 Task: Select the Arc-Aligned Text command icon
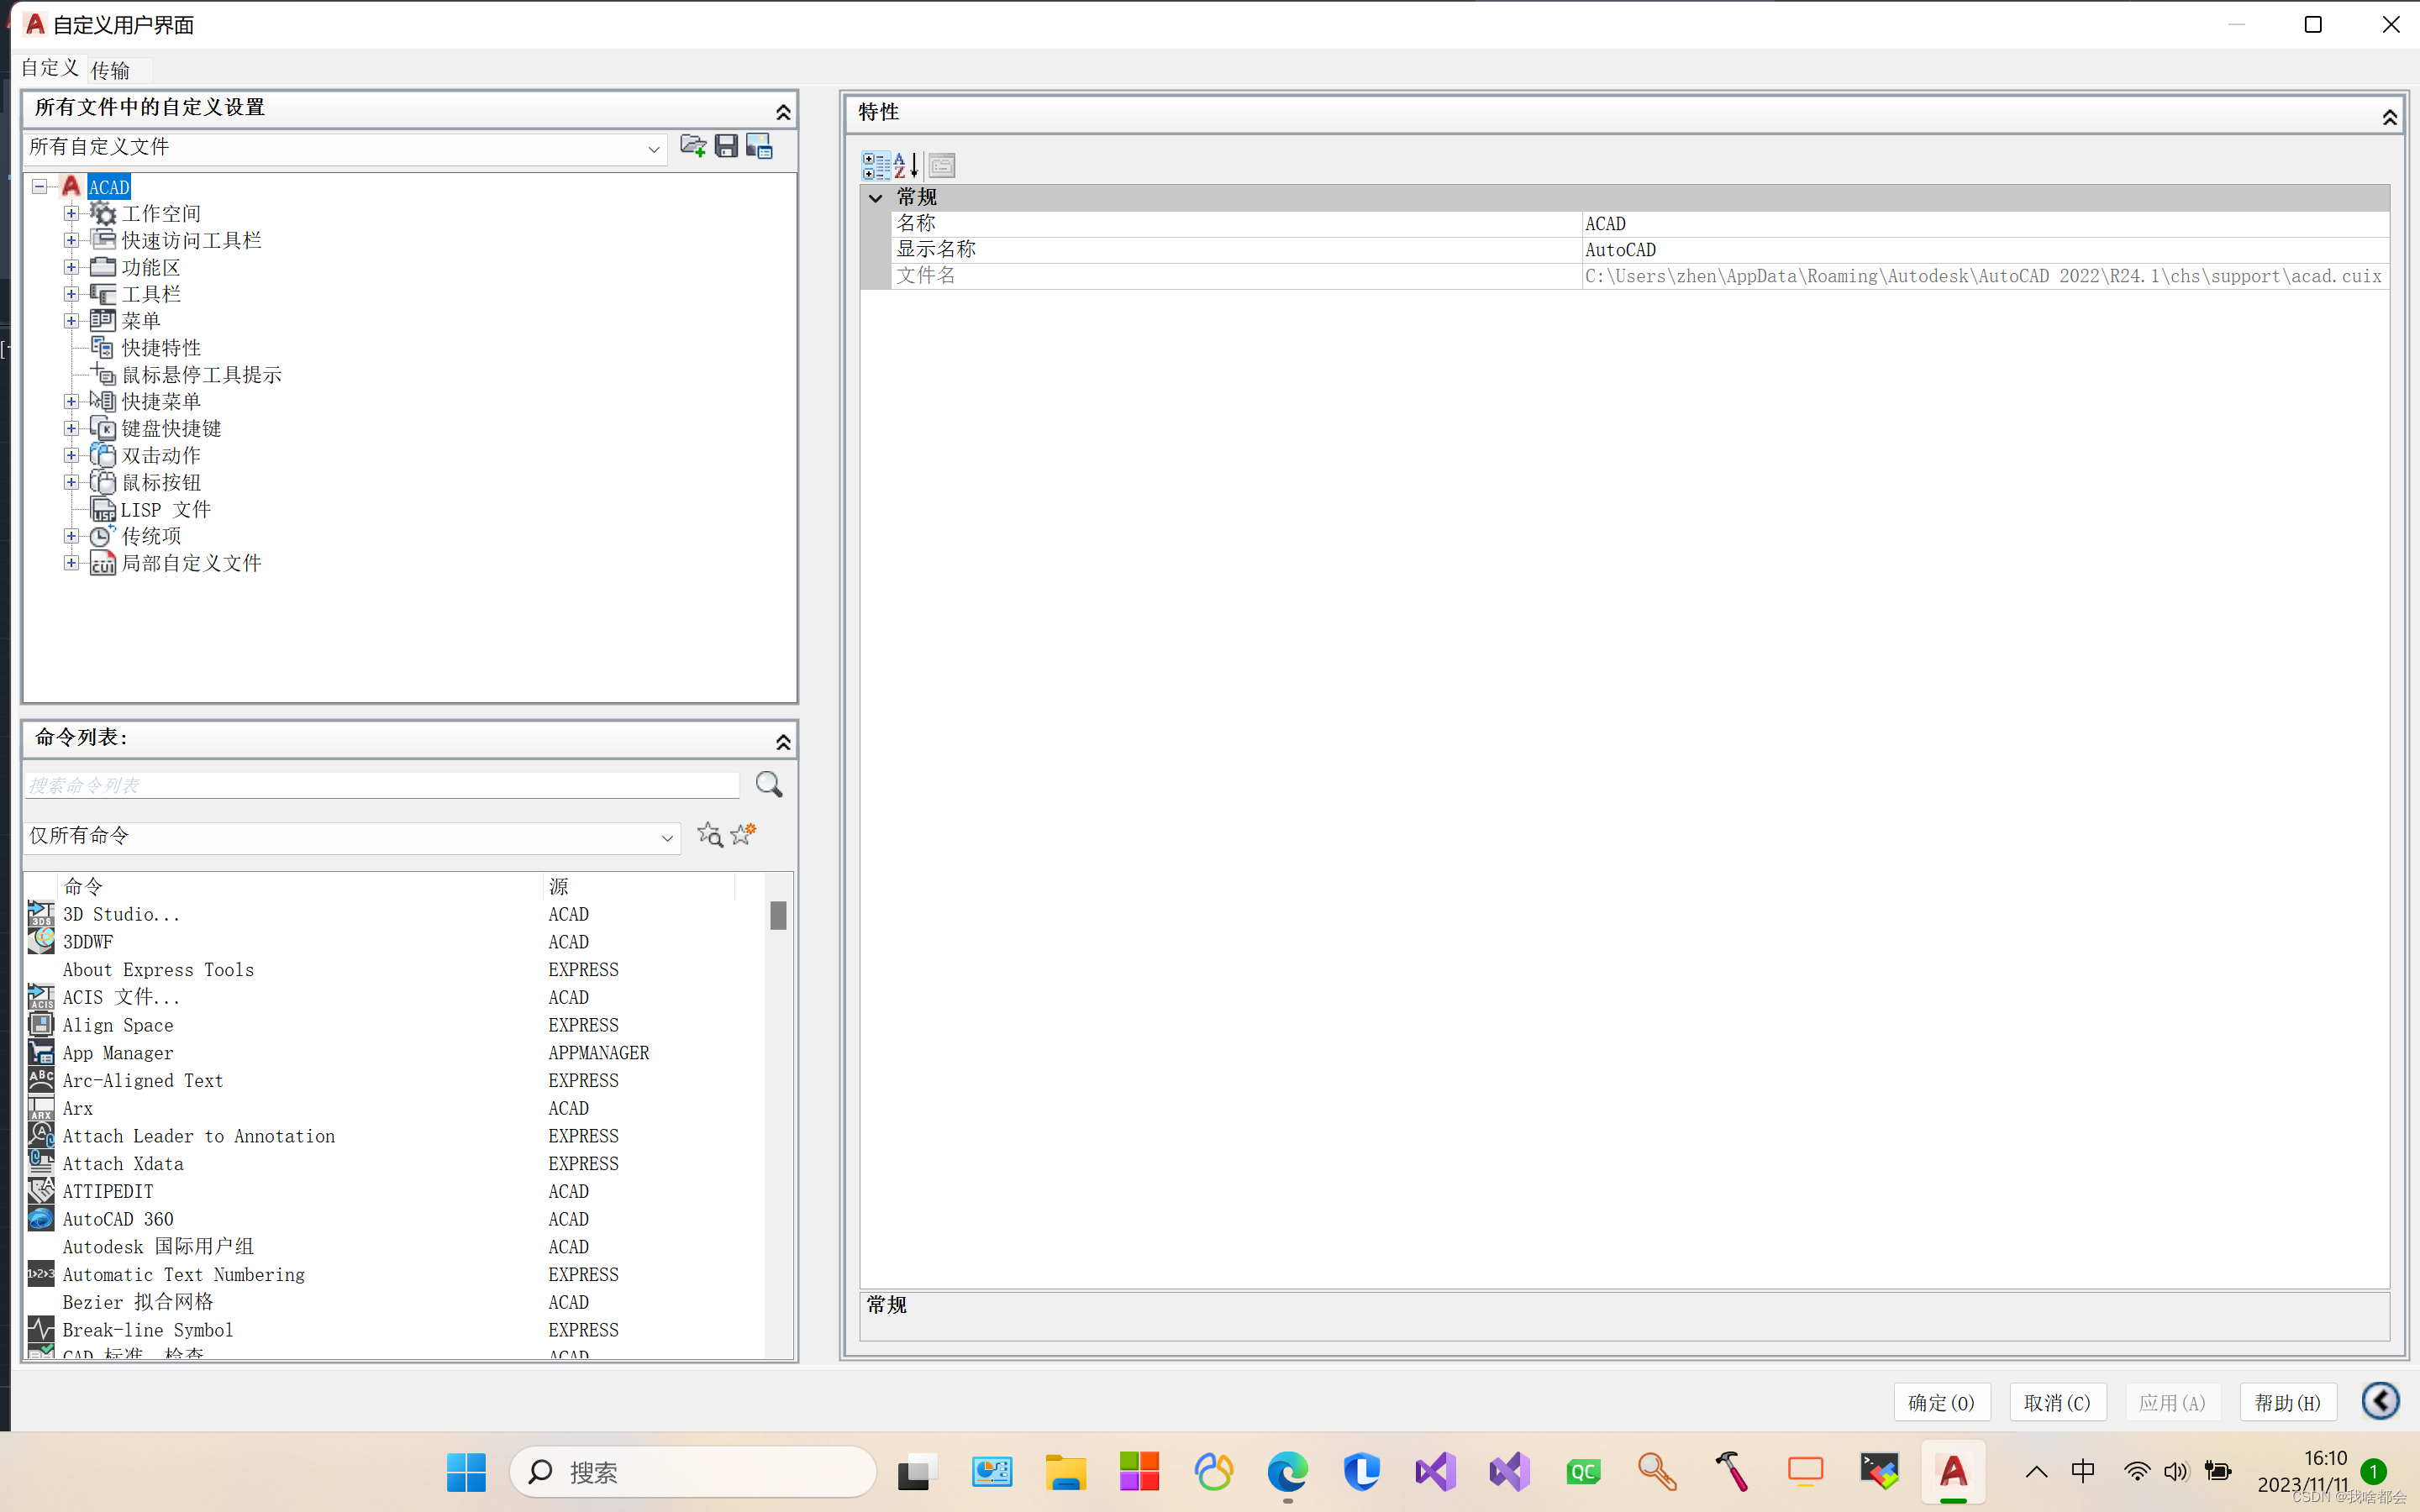coord(41,1080)
